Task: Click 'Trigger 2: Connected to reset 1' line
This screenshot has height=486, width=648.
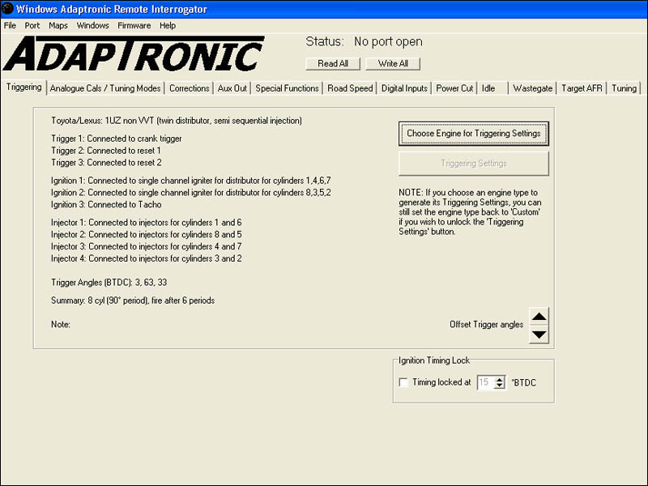Action: tap(106, 151)
